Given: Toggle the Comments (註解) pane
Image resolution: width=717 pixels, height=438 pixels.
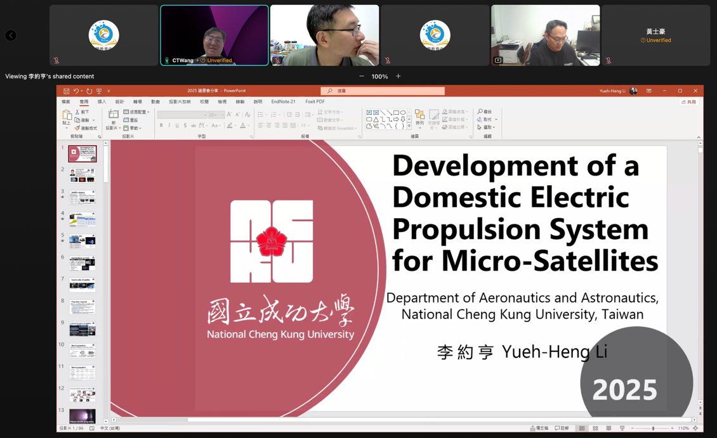Looking at the screenshot, I should click(562, 428).
